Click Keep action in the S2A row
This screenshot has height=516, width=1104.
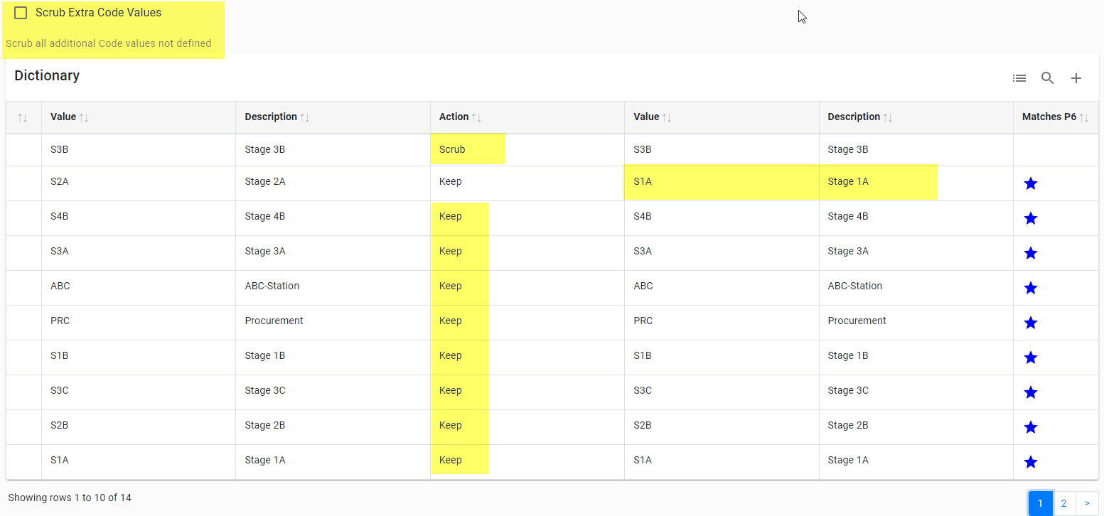coord(451,181)
